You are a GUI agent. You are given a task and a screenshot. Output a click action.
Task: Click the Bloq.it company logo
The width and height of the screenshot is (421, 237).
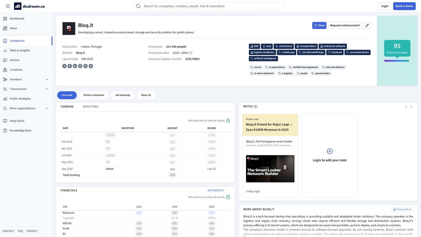click(69, 28)
